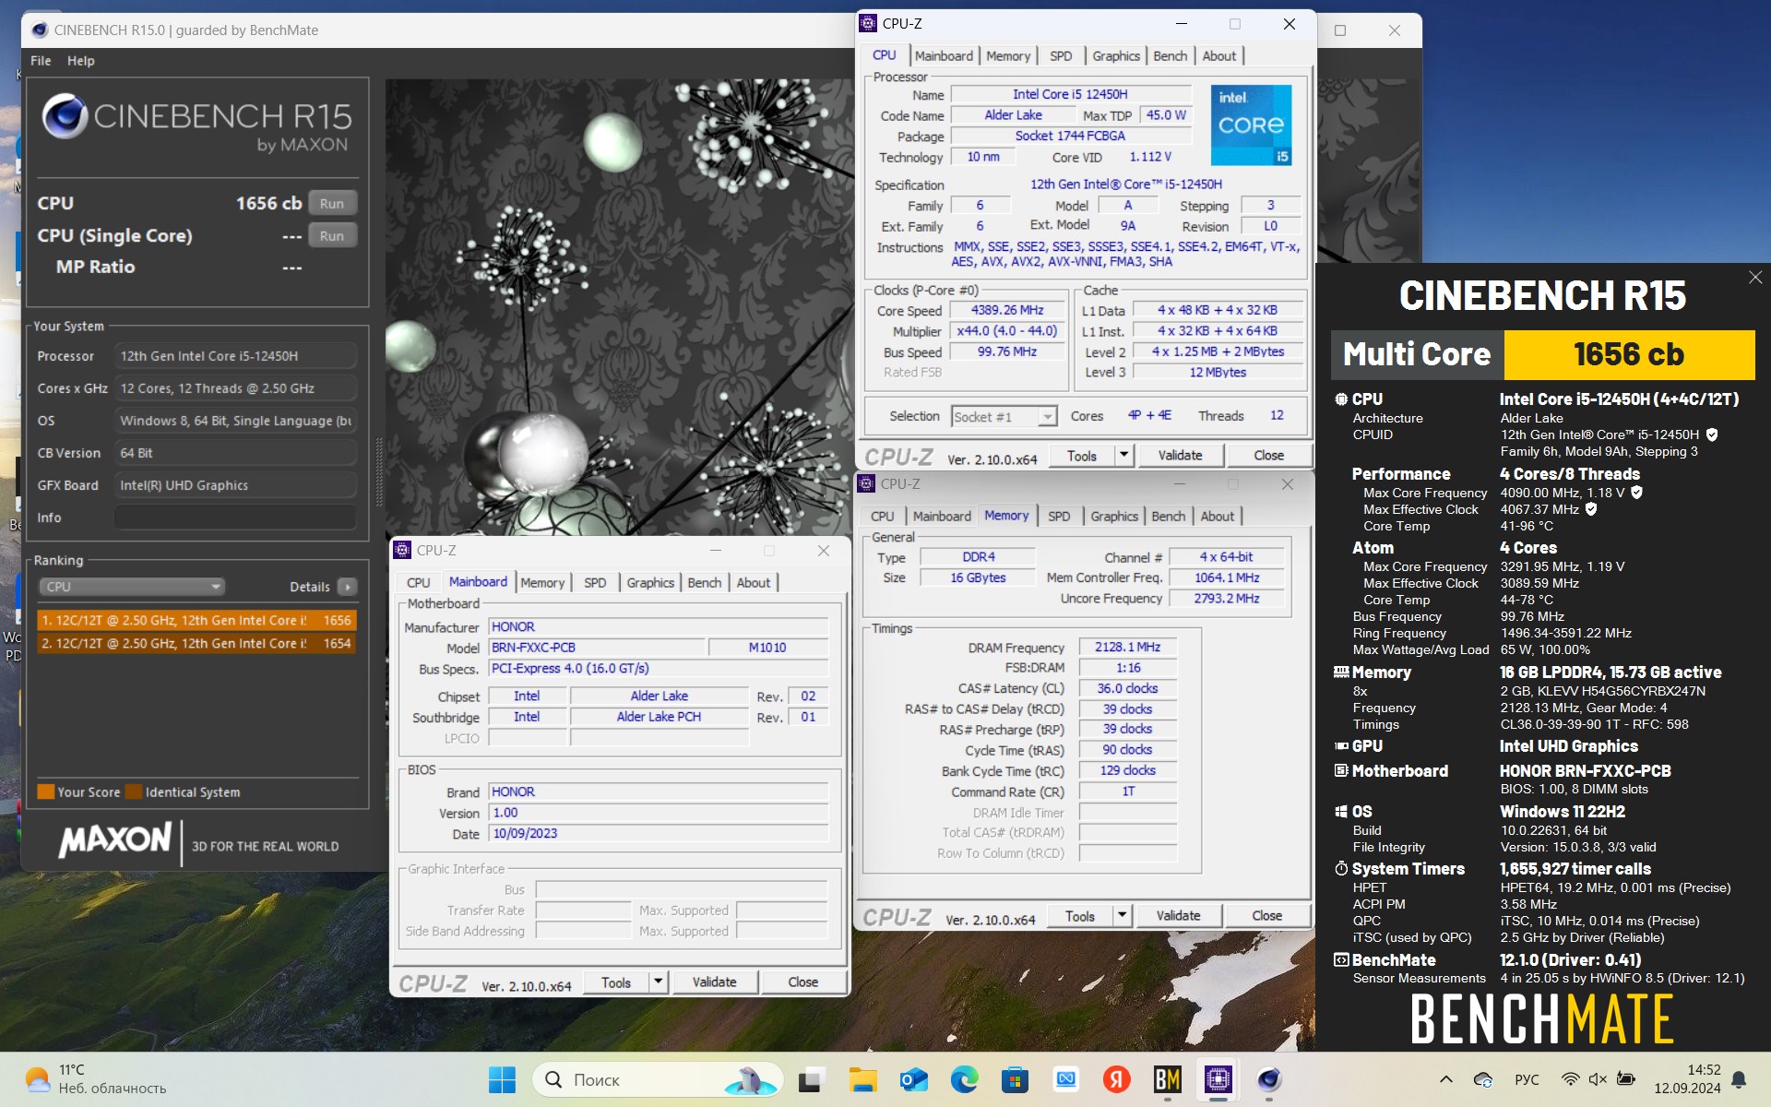The width and height of the screenshot is (1771, 1107).
Task: Run the multi-core CPU benchmark in Cinebench
Action: click(x=332, y=203)
